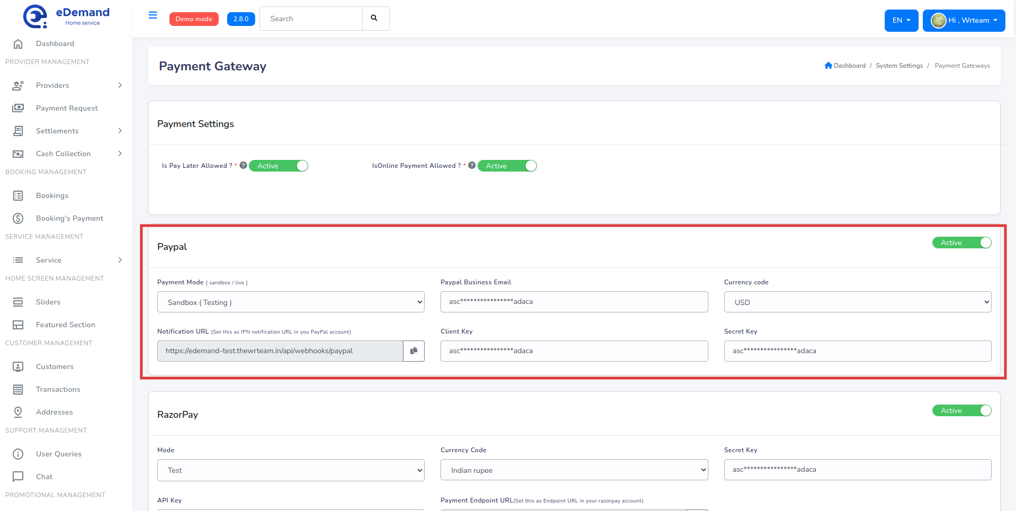Click the search magnifier button

pos(374,18)
